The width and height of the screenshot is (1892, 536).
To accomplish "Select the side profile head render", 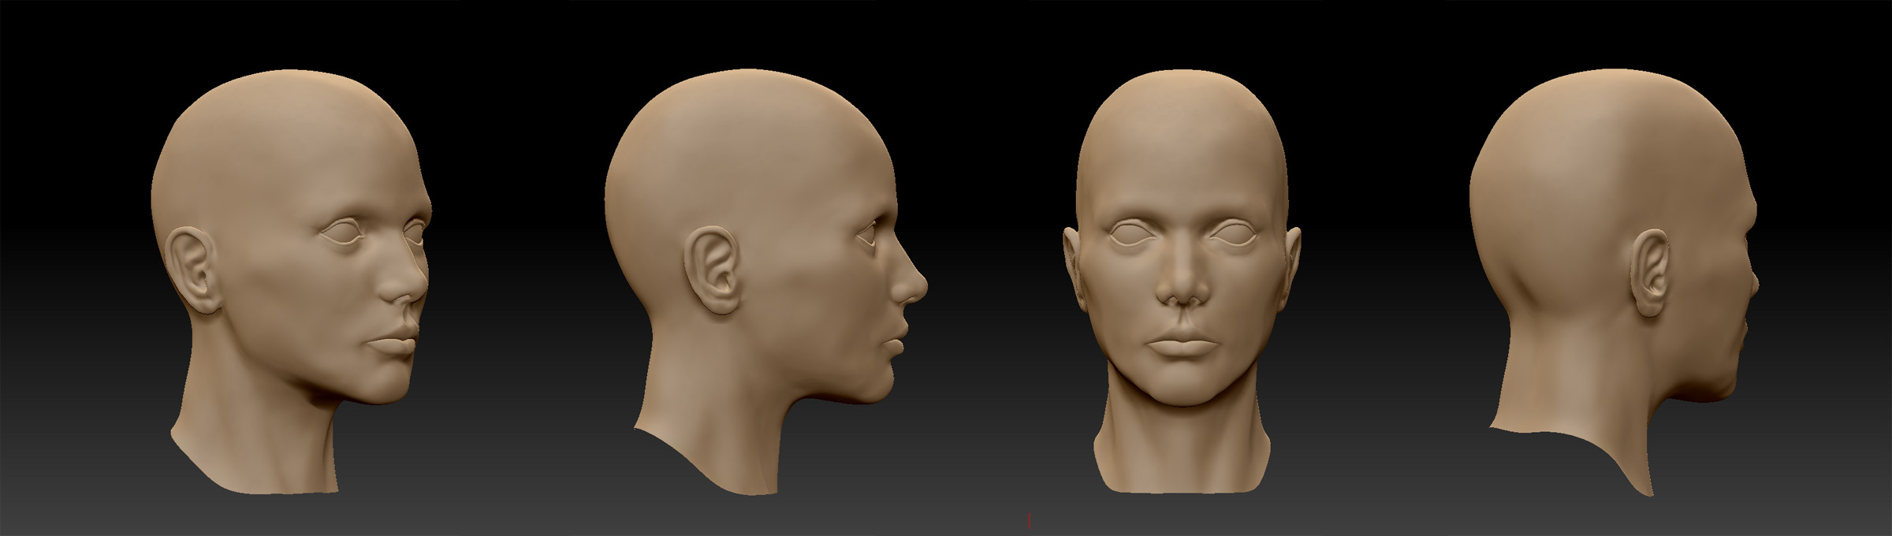I will [765, 282].
